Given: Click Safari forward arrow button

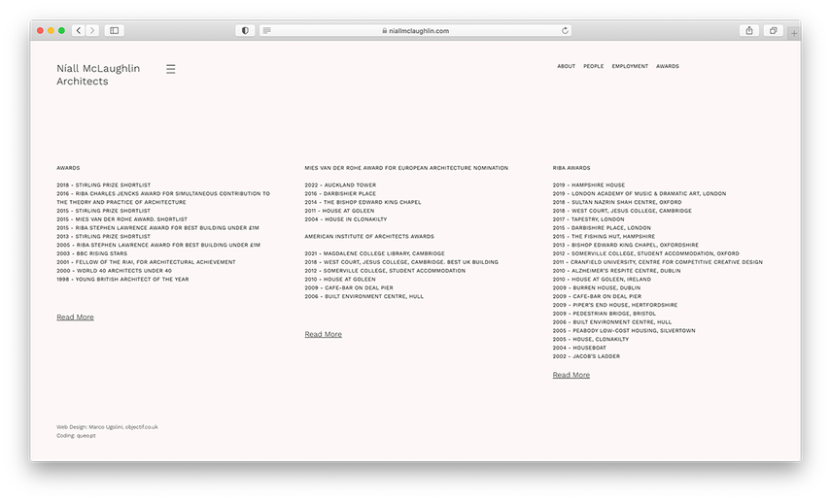Looking at the screenshot, I should point(92,31).
